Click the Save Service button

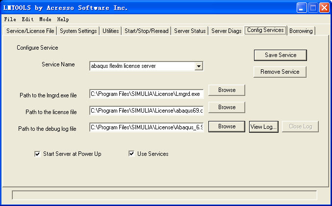pos(281,55)
